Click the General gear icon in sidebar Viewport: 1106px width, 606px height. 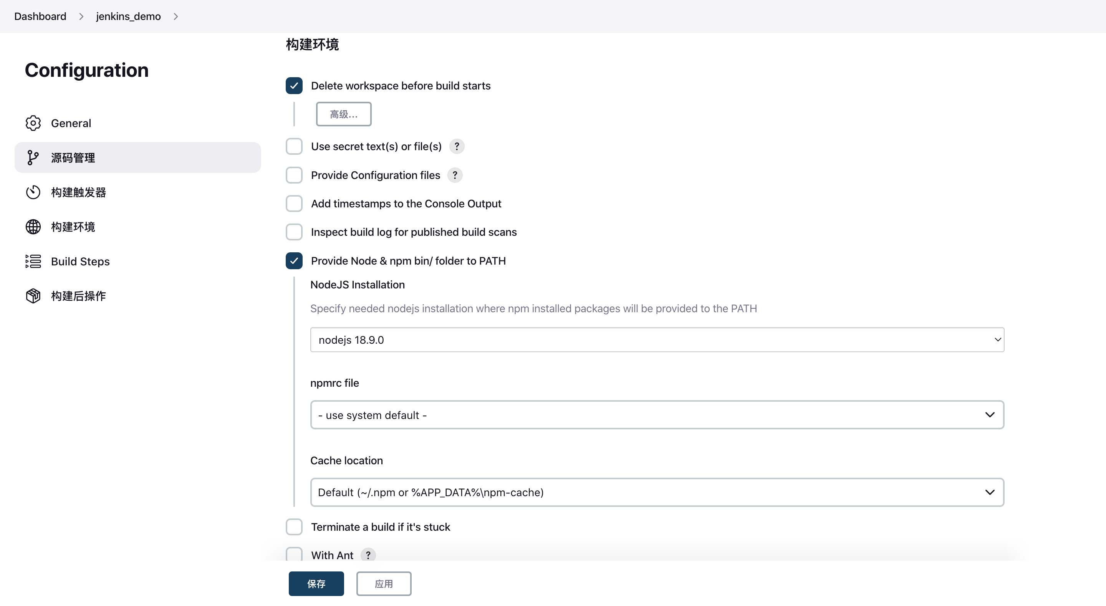pyautogui.click(x=33, y=123)
